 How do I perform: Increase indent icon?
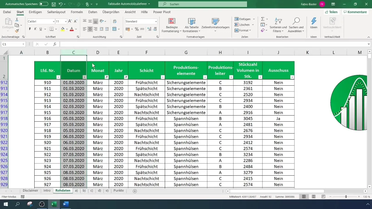[x=107, y=29]
